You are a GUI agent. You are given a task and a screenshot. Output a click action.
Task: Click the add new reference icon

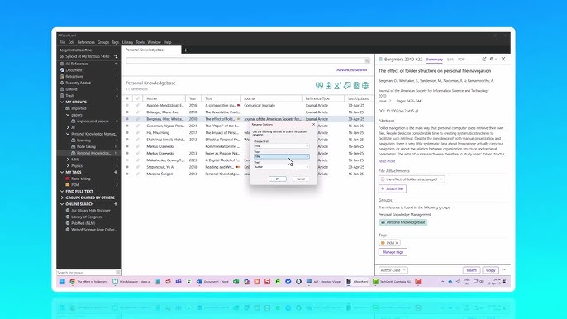point(328,86)
